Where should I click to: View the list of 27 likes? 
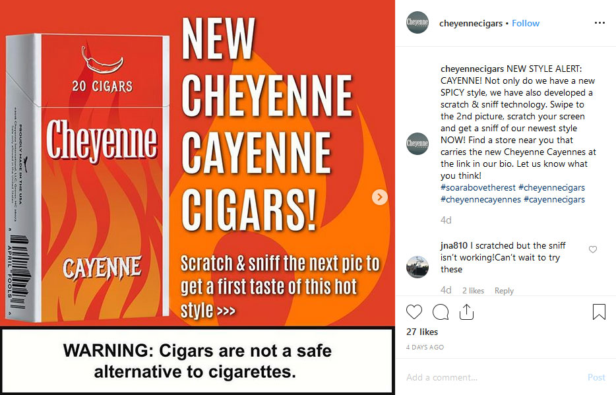[422, 332]
